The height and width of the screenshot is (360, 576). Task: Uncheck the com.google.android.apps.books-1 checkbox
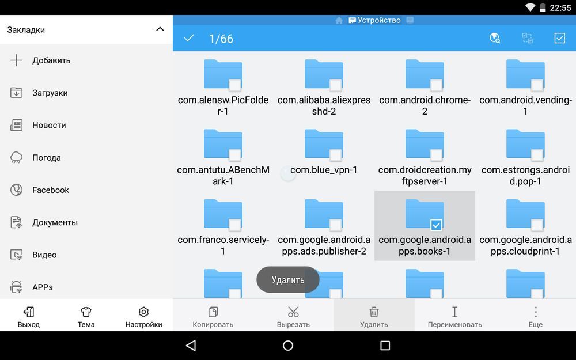coord(436,225)
